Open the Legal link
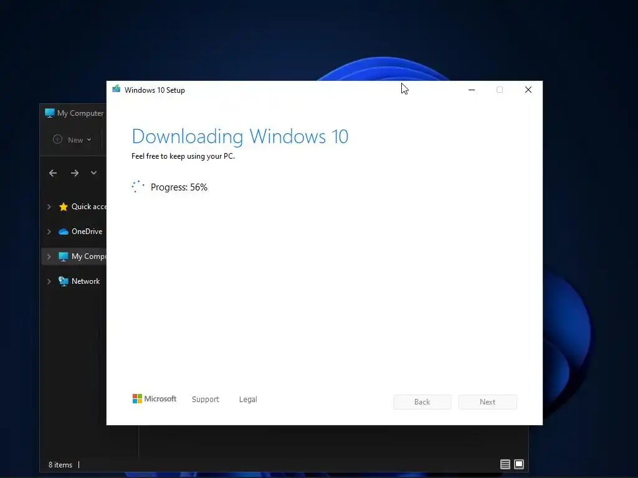 pos(248,399)
